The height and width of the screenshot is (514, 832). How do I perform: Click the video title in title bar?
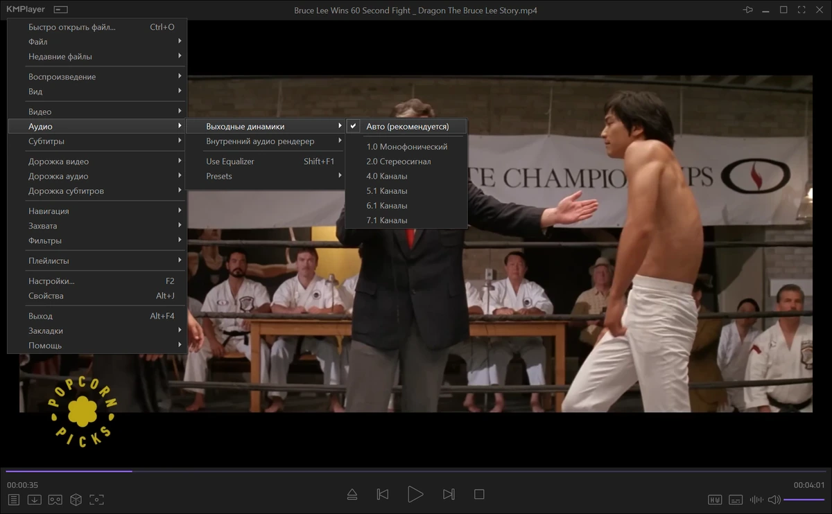tap(416, 10)
